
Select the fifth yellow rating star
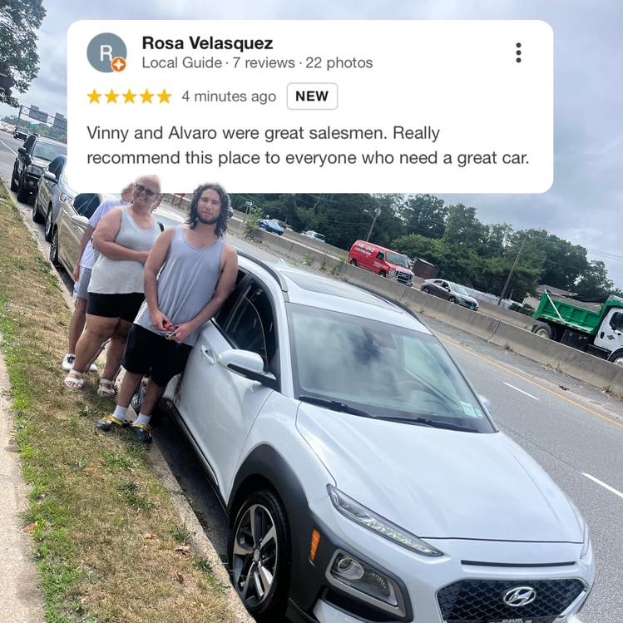[164, 96]
